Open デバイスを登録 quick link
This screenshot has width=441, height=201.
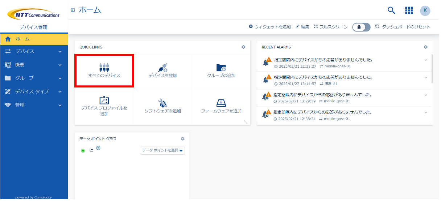point(162,70)
